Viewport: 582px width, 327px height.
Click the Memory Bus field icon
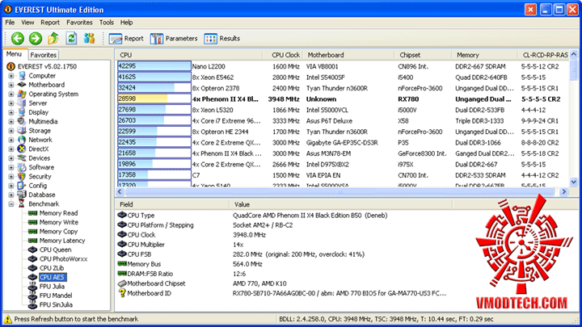pyautogui.click(x=122, y=263)
